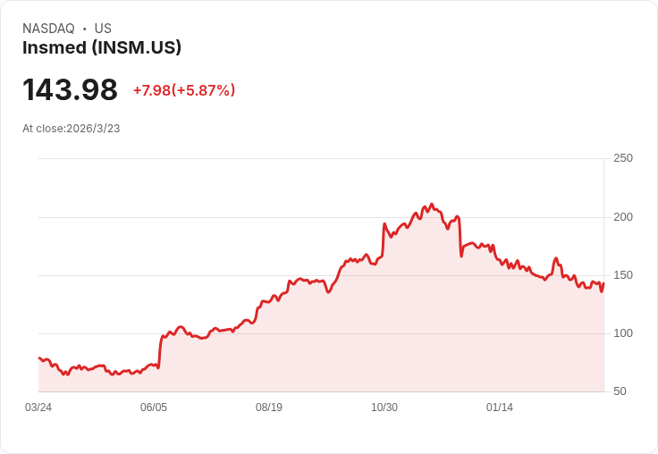
Task: Click the rightmost endpoint of the price line
Action: tap(603, 284)
